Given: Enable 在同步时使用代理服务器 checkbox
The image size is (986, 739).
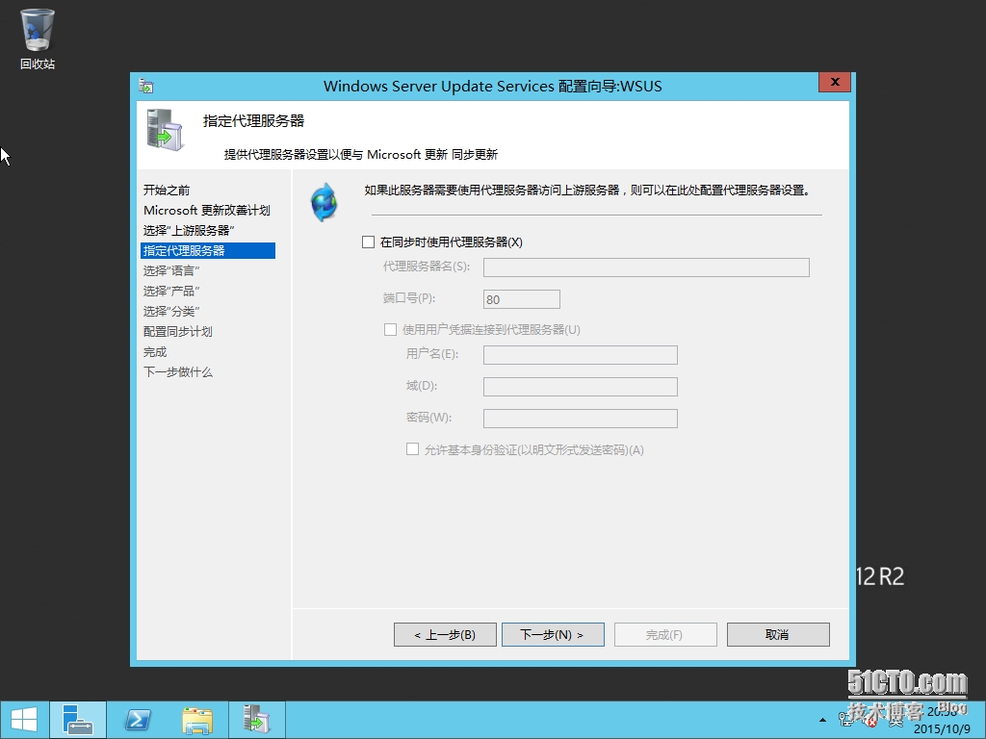Looking at the screenshot, I should 369,242.
